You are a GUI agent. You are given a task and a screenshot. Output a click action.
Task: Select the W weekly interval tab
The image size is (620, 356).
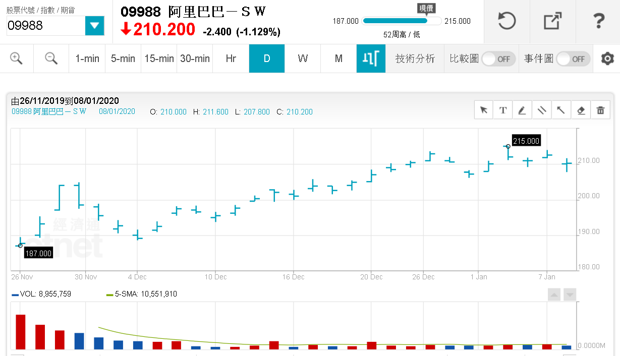click(x=303, y=58)
